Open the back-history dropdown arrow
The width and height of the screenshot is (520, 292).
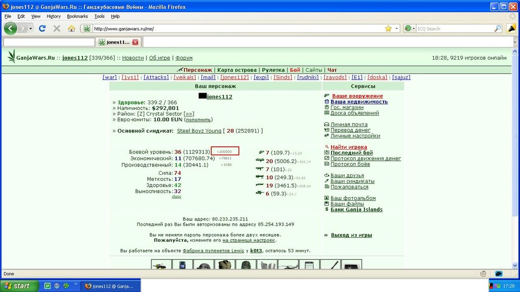[31, 28]
